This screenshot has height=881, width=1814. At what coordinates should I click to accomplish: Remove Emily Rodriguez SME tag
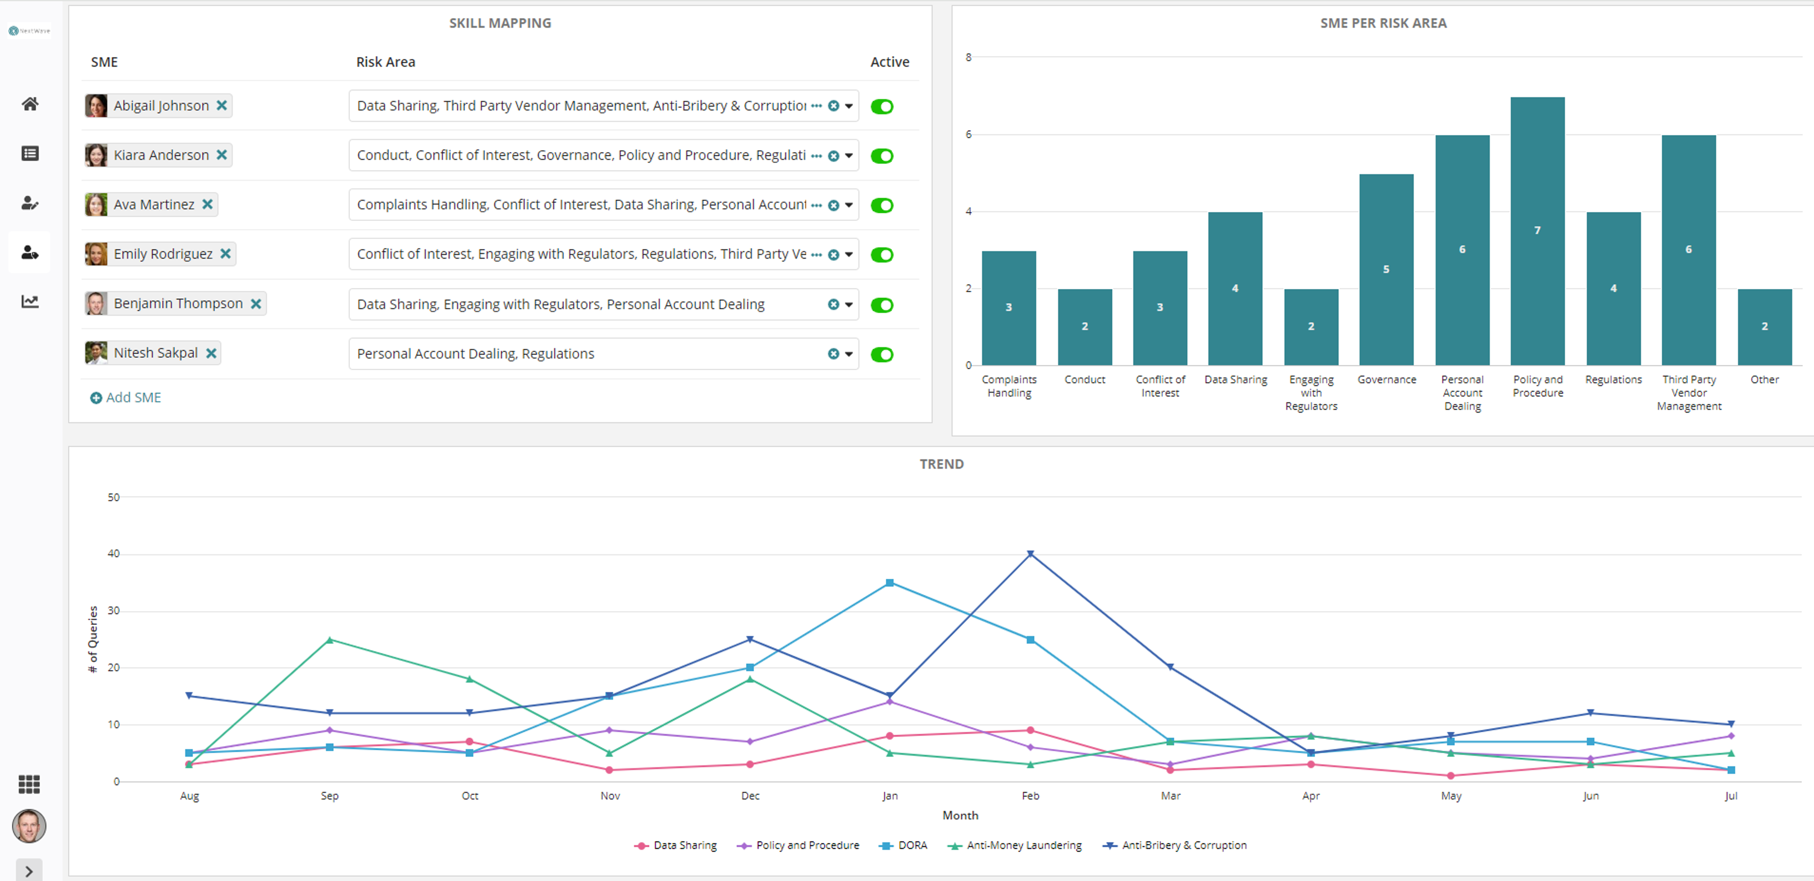point(225,254)
